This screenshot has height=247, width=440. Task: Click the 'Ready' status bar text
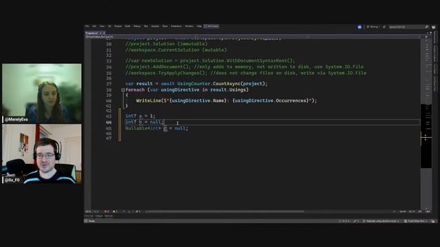pos(91,221)
